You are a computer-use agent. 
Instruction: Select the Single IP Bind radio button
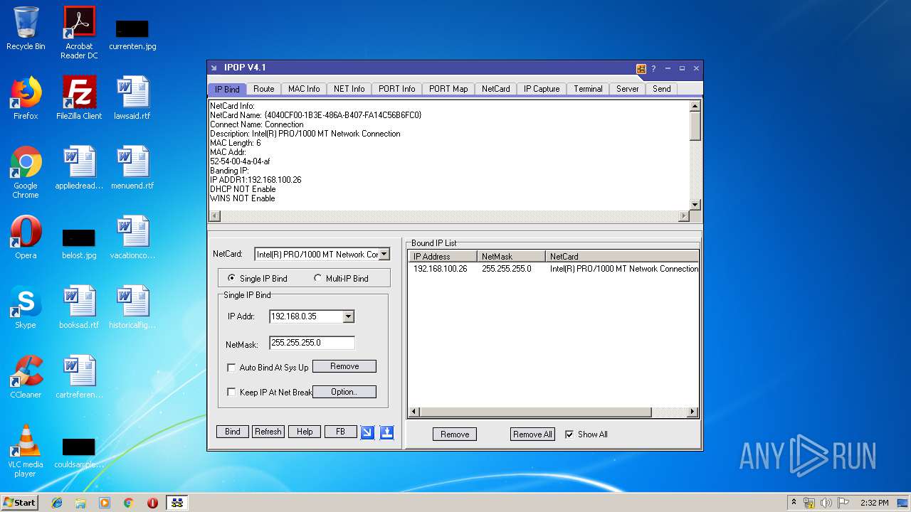(231, 278)
